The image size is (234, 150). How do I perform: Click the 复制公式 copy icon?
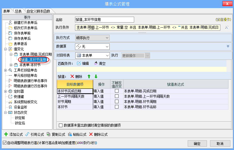coord(49,134)
